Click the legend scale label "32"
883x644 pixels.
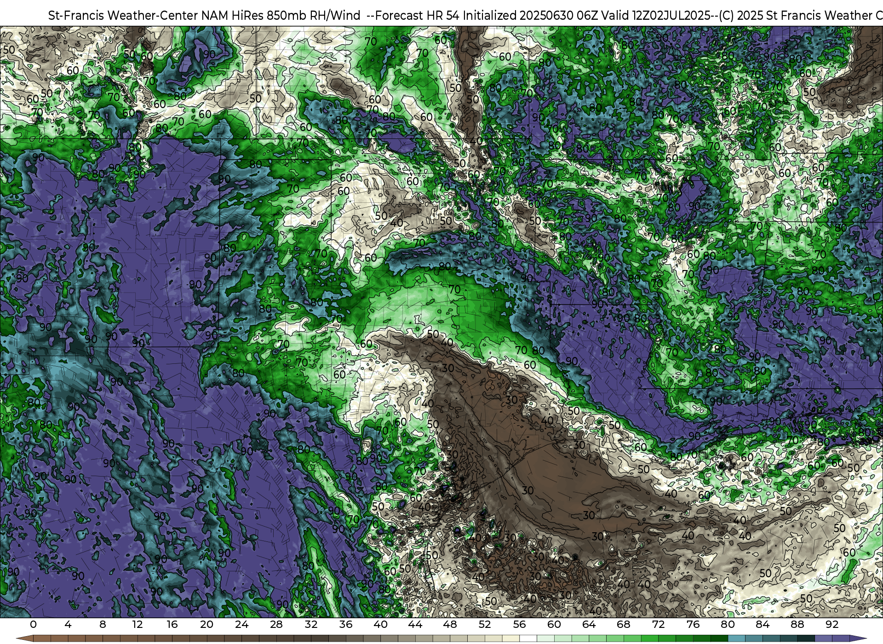pos(311,624)
